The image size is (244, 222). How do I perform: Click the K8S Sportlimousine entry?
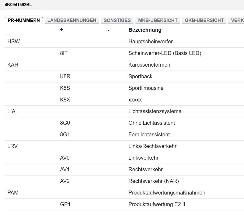tap(146, 88)
